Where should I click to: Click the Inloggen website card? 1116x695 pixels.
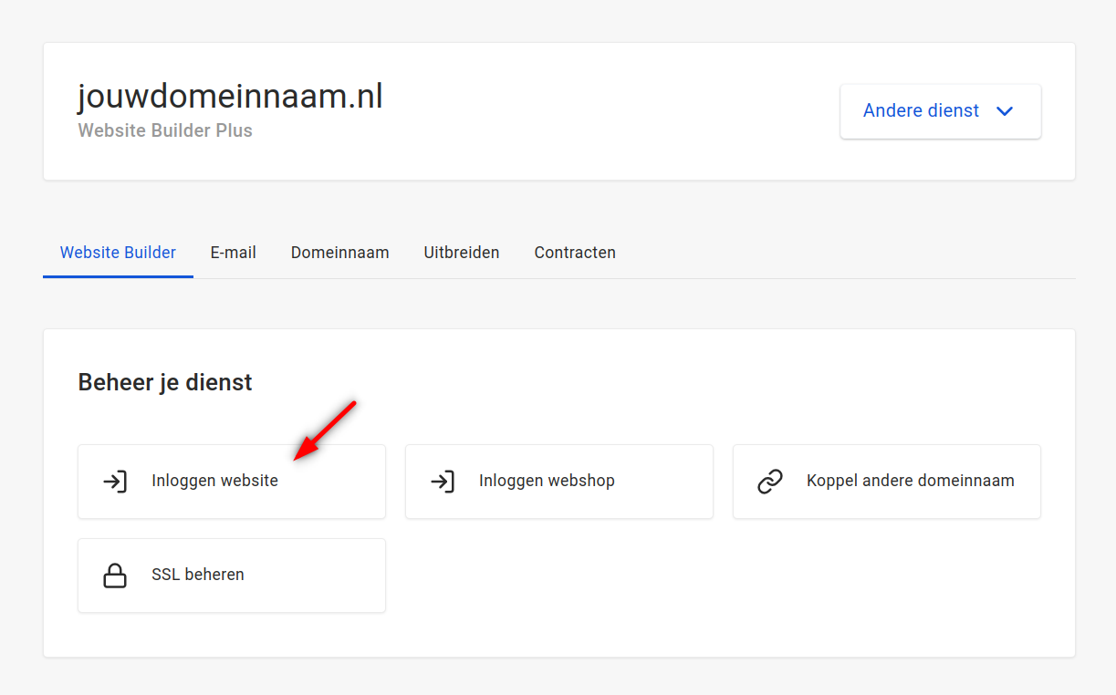tap(231, 482)
